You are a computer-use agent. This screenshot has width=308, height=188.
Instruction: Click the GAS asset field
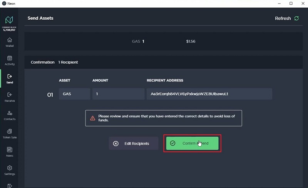(x=74, y=94)
